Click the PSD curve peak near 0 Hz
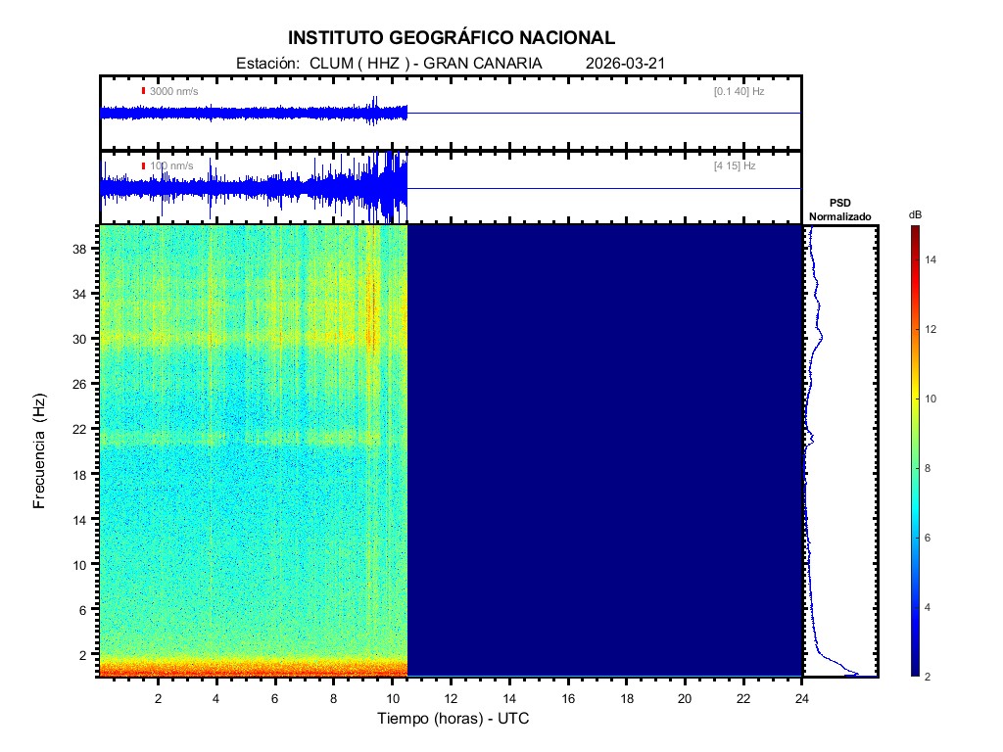1003x752 pixels. pos(856,674)
